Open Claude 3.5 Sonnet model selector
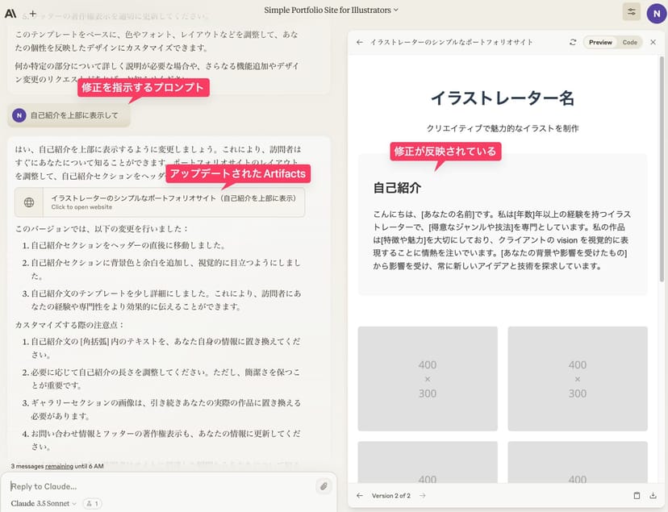The image size is (668, 512). (x=44, y=504)
